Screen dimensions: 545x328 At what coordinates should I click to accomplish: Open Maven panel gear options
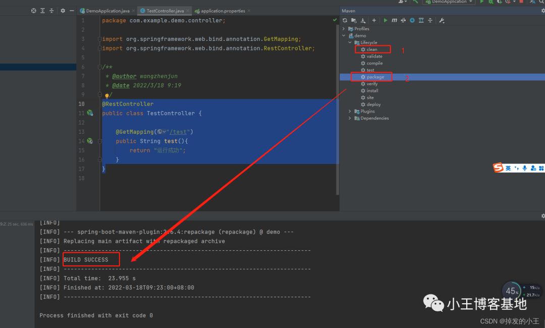(543, 11)
